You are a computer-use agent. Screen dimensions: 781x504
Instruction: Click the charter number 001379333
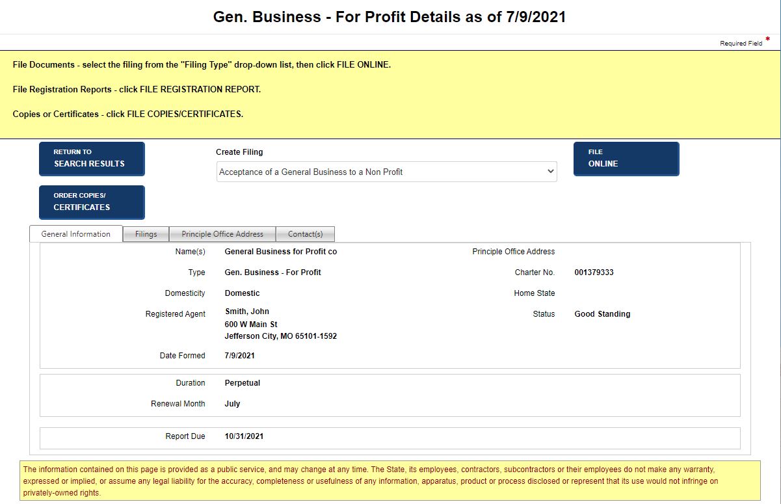595,272
